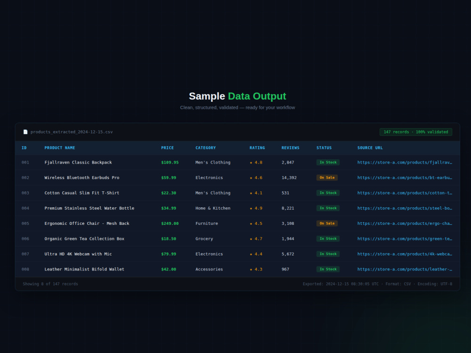
Task: Open the cotton-t source URL link
Action: (405, 193)
